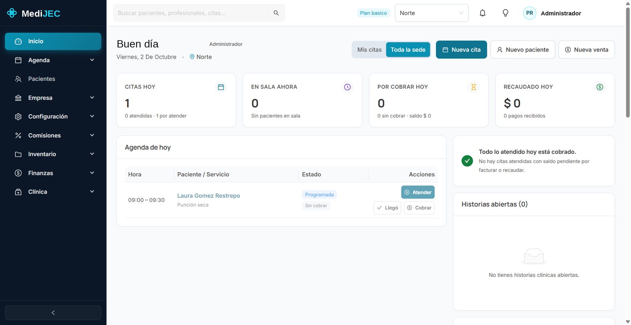
Task: Click the lightbulb tips icon
Action: (x=505, y=13)
